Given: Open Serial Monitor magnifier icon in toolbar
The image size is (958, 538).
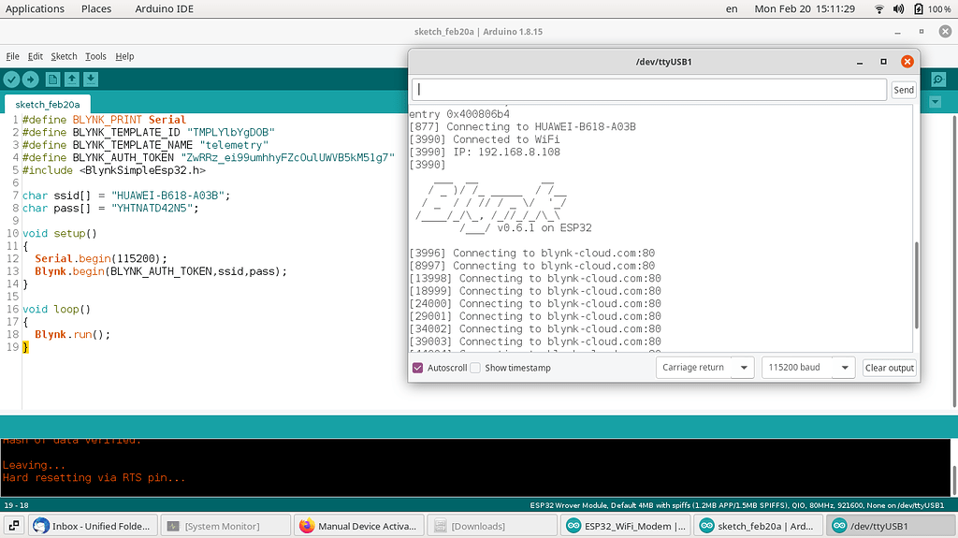Looking at the screenshot, I should click(938, 80).
